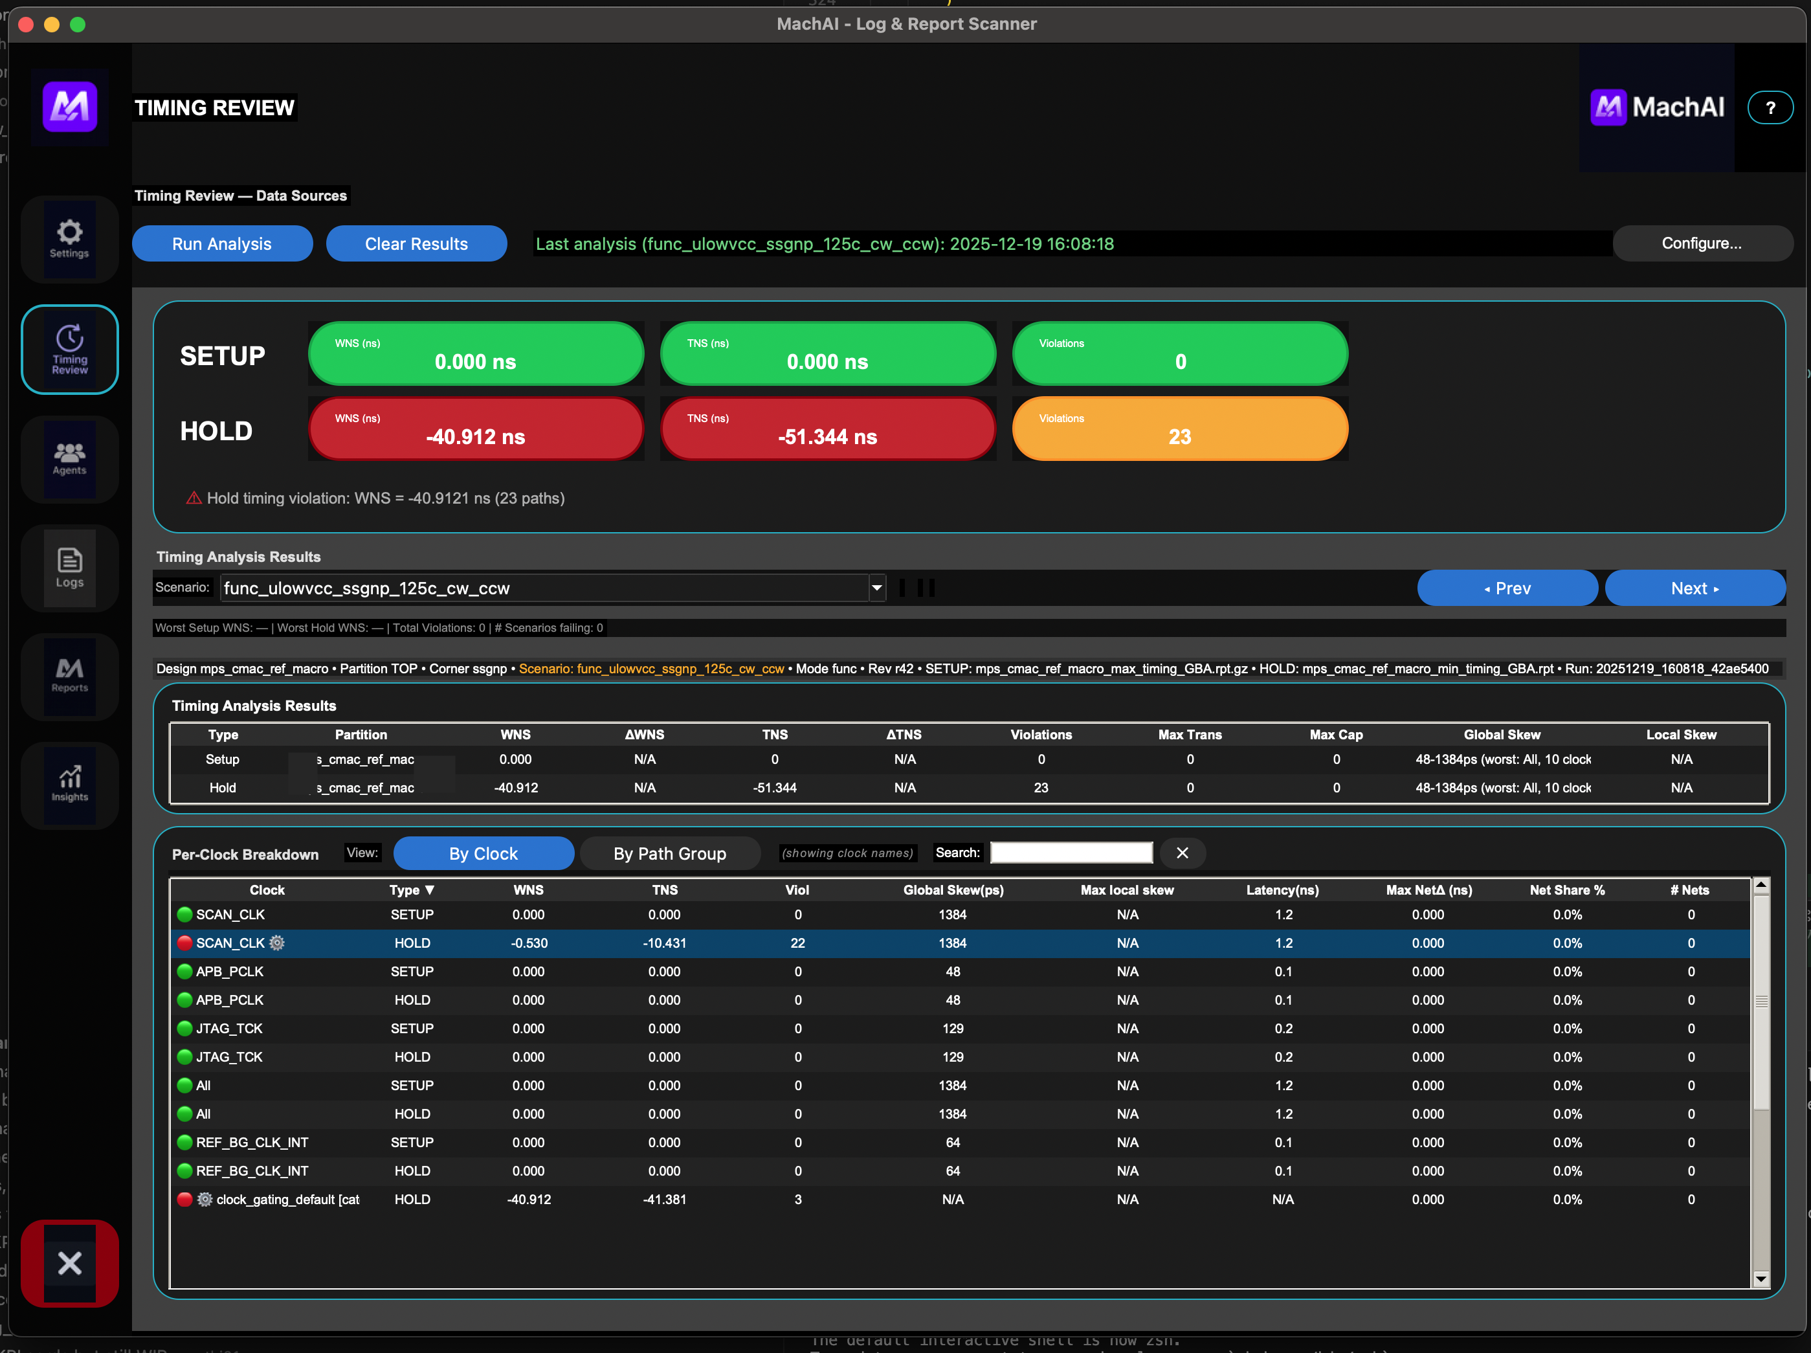Select the Timing Review sidebar icon

70,349
